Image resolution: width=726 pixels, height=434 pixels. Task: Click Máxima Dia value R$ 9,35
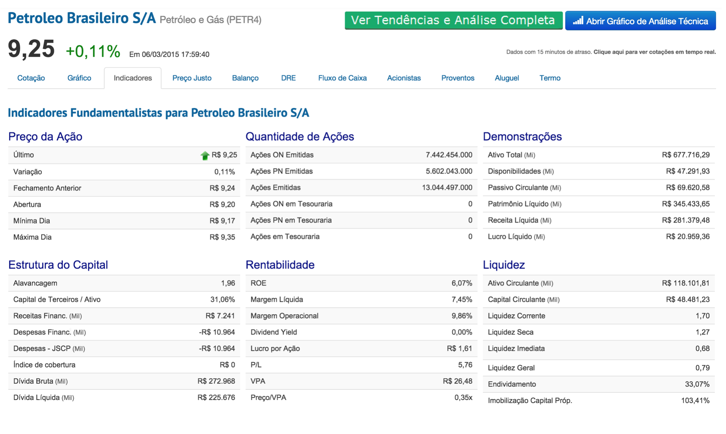click(x=222, y=237)
